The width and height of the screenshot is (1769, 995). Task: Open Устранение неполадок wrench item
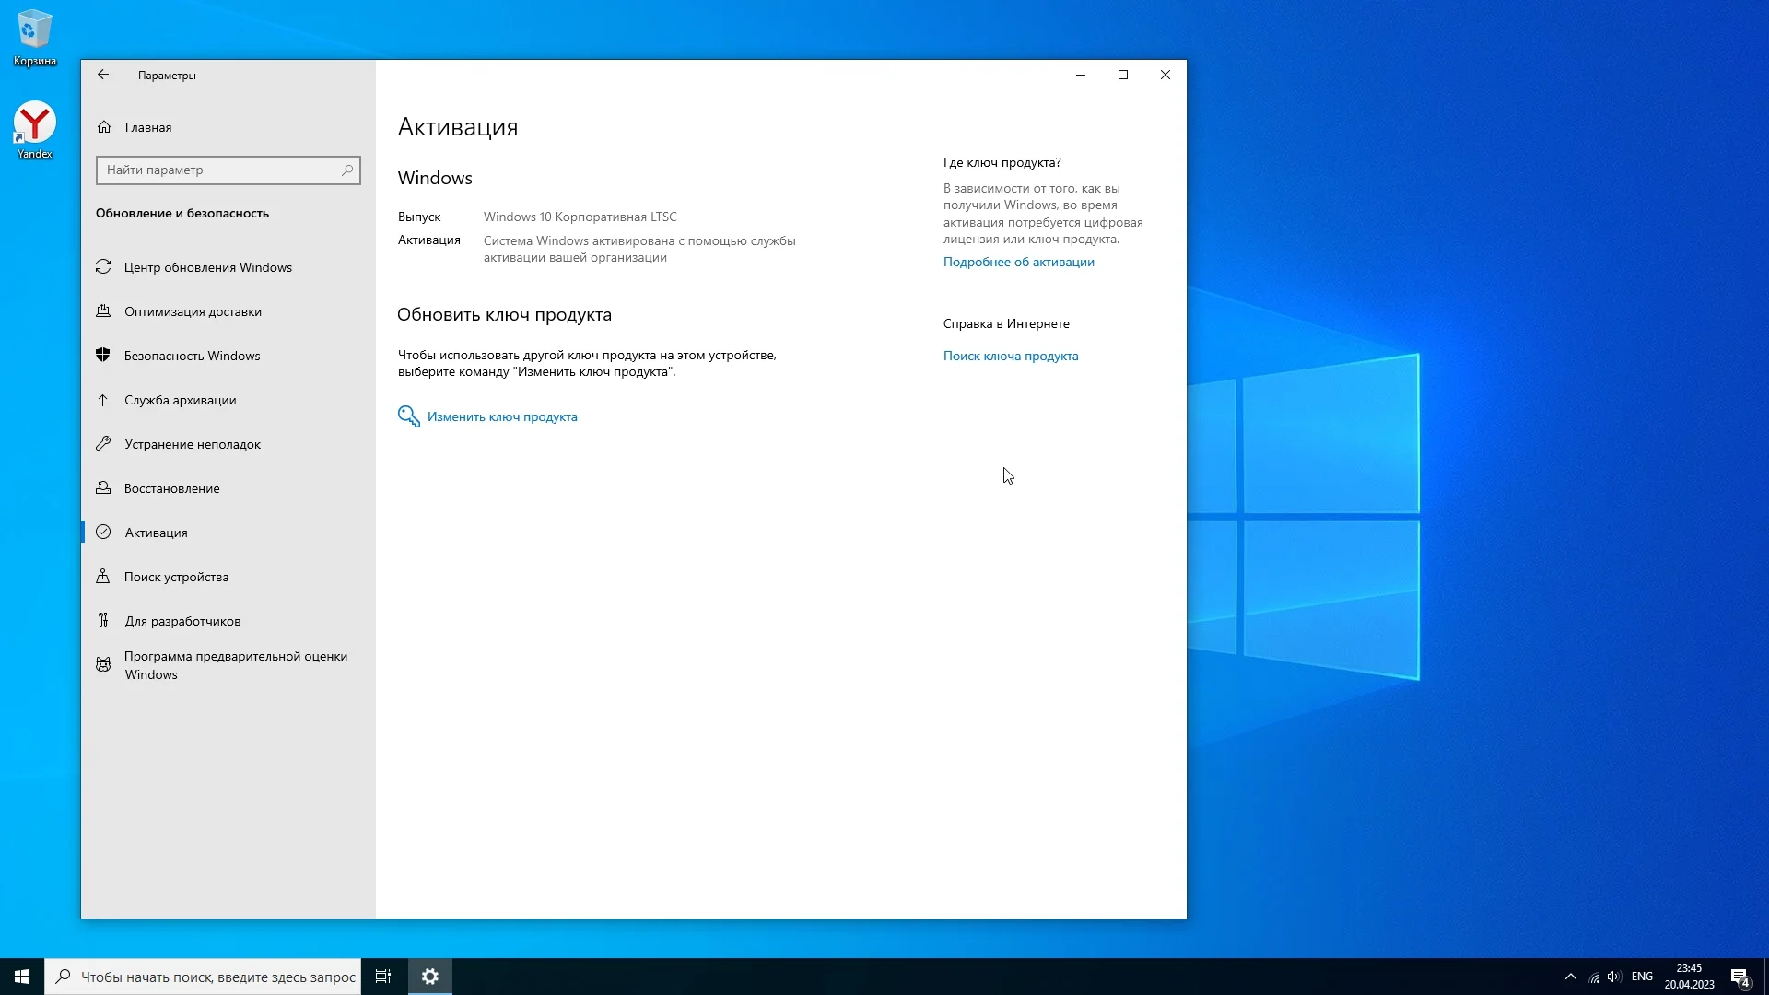click(x=192, y=445)
